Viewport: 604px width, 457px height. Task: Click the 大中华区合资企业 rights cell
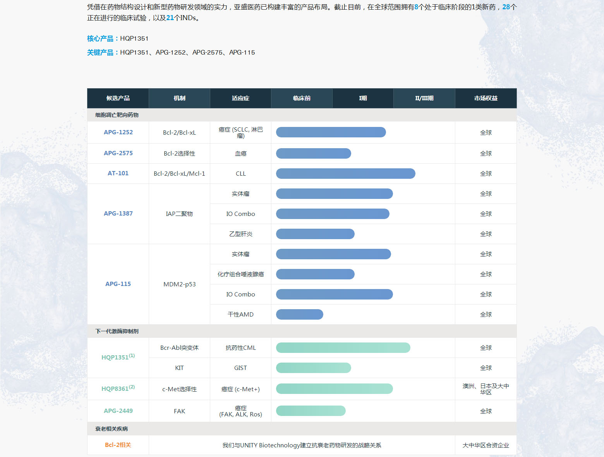click(x=486, y=445)
